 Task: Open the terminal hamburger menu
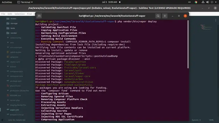tap(165, 16)
